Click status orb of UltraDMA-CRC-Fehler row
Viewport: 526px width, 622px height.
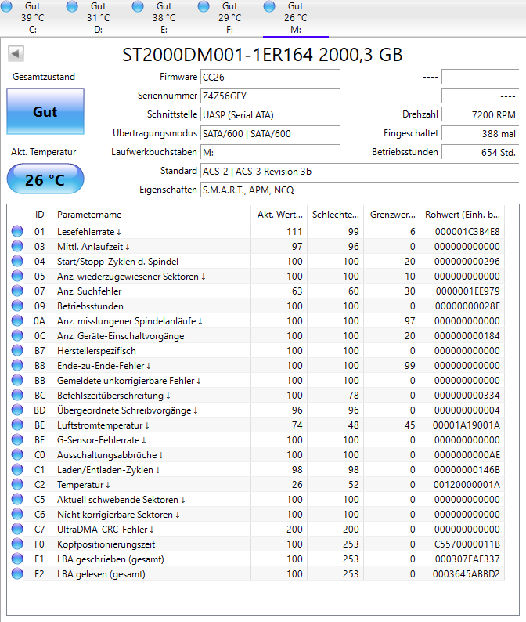point(17,529)
